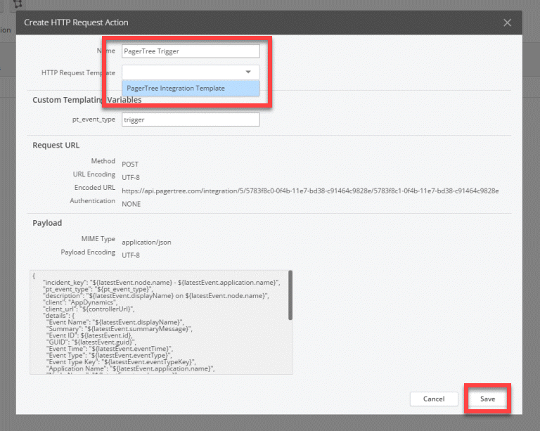Click the Name field containing PagerTree Trigger
Screen dimensions: 540x431
191,51
